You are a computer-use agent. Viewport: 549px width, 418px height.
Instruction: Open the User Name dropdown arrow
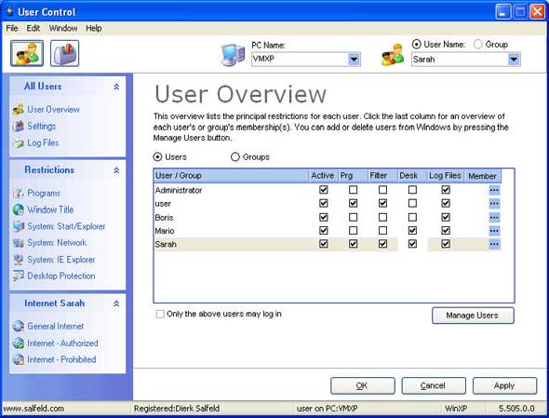pos(514,60)
